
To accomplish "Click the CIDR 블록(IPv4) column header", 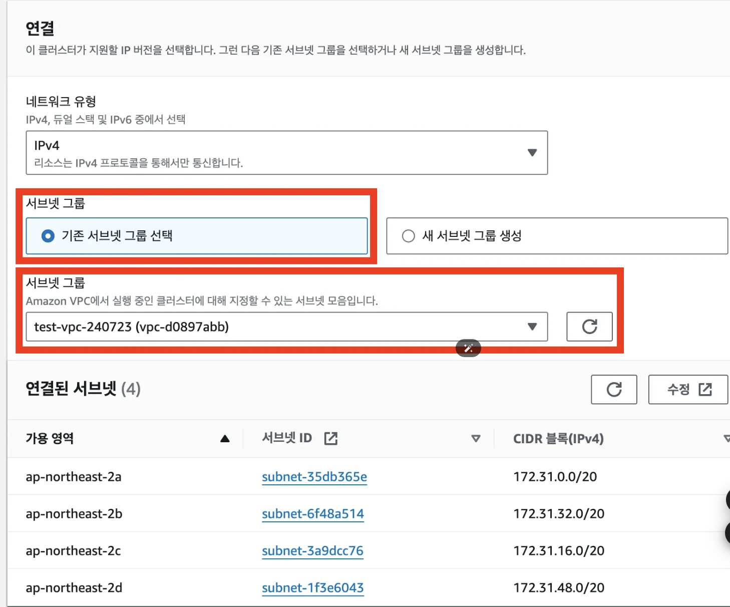I will (558, 439).
